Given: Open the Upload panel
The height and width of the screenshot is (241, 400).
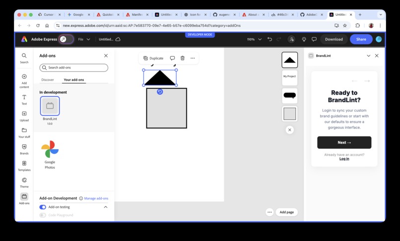Looking at the screenshot, I should [24, 117].
